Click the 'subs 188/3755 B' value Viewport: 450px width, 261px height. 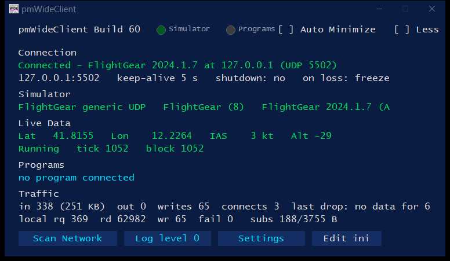point(294,219)
